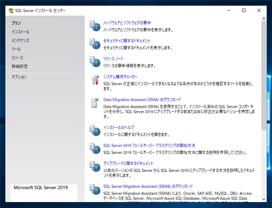
Task: Open Data Migration Assistant (DMA) のダウンロード link
Action: (142, 99)
